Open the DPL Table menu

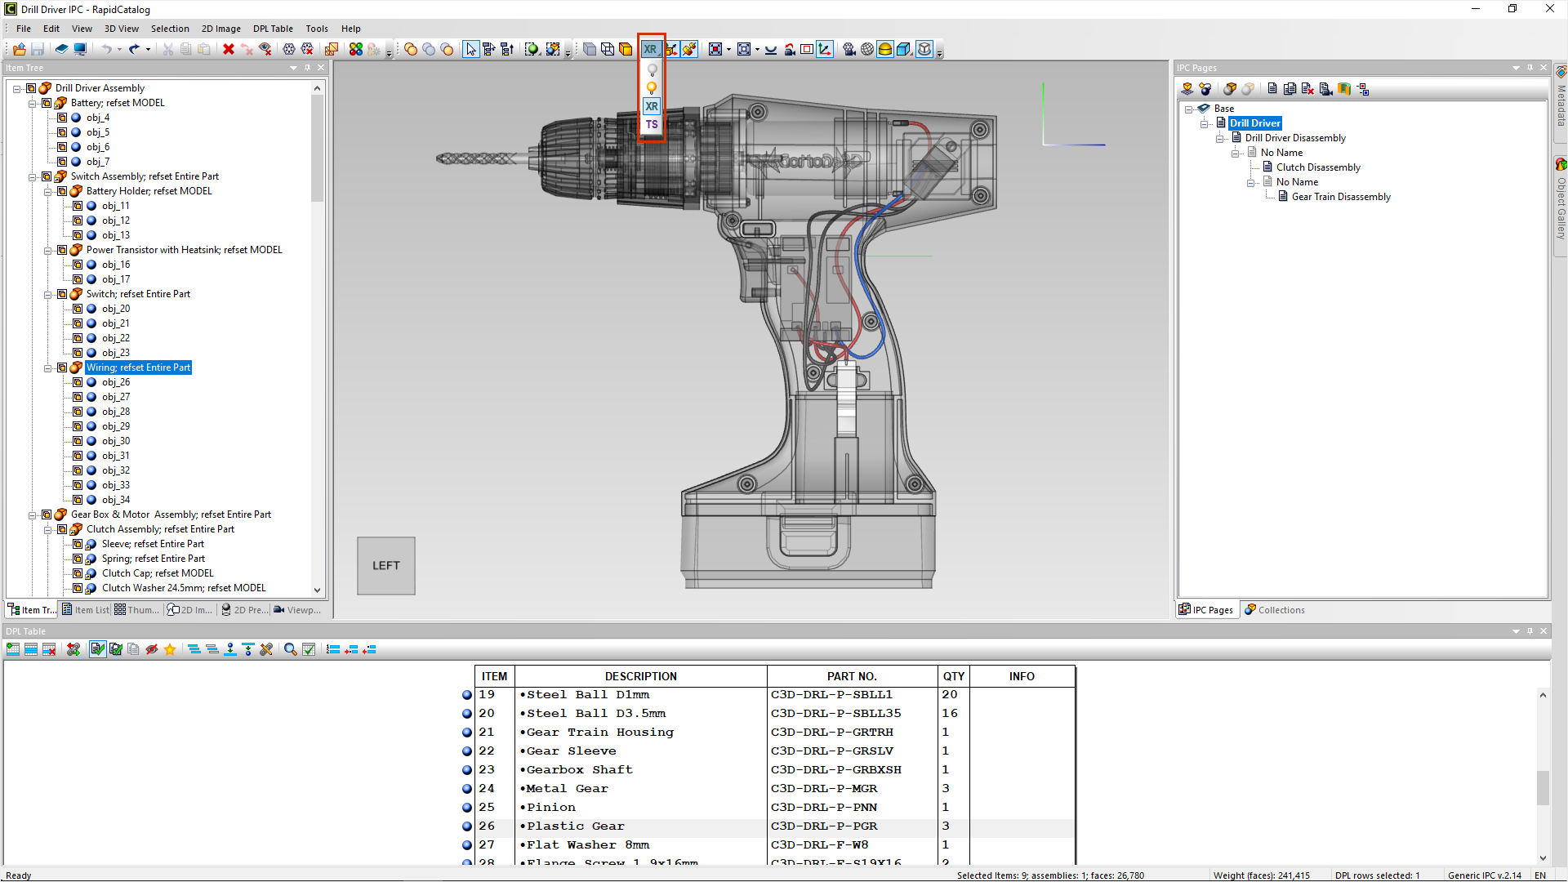click(272, 29)
